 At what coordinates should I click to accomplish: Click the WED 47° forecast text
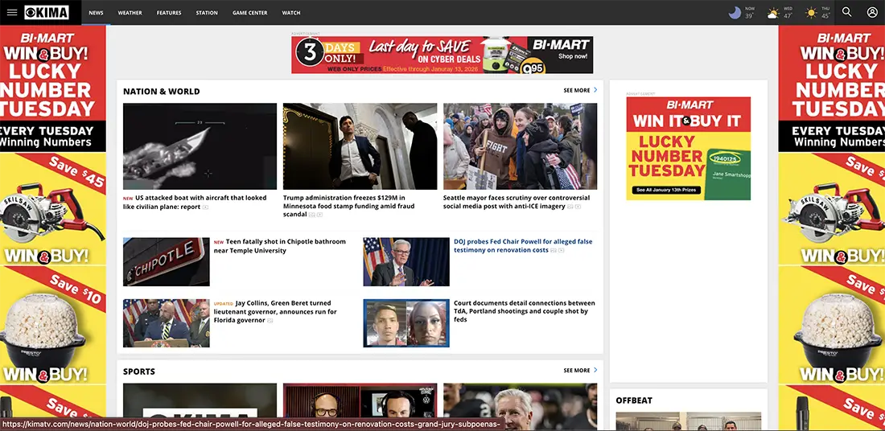click(x=788, y=13)
